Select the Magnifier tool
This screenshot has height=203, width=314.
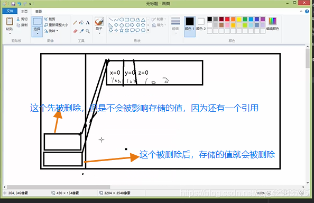88,31
